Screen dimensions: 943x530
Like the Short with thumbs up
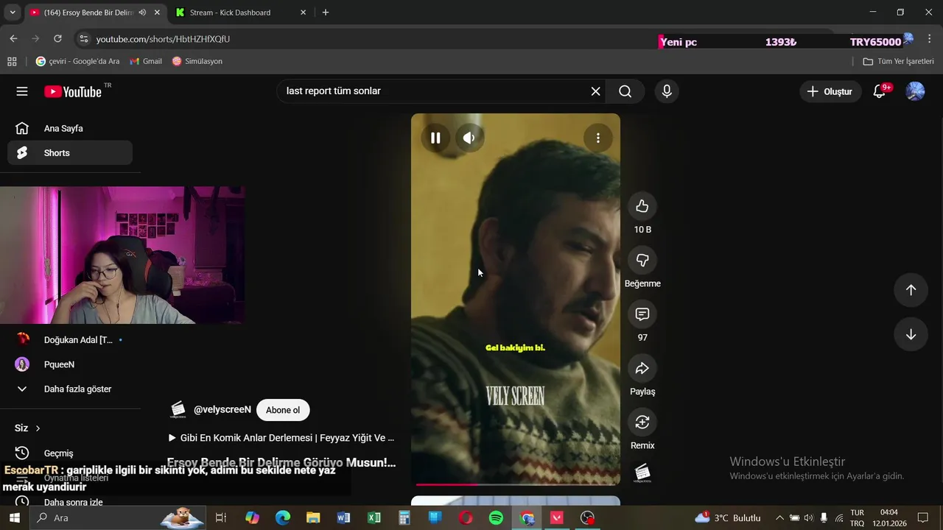[642, 206]
